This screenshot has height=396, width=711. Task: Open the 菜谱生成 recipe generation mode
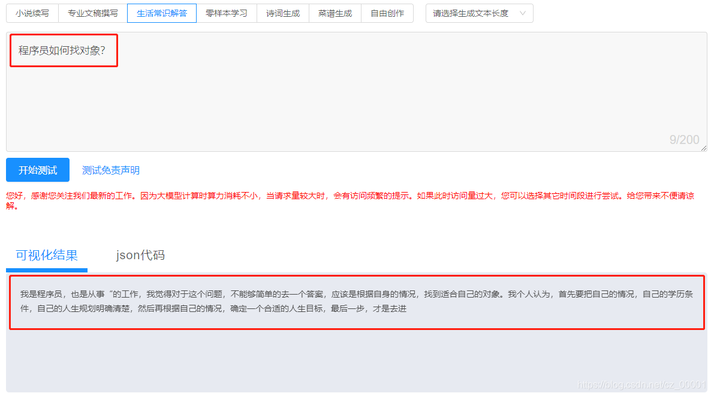[335, 13]
